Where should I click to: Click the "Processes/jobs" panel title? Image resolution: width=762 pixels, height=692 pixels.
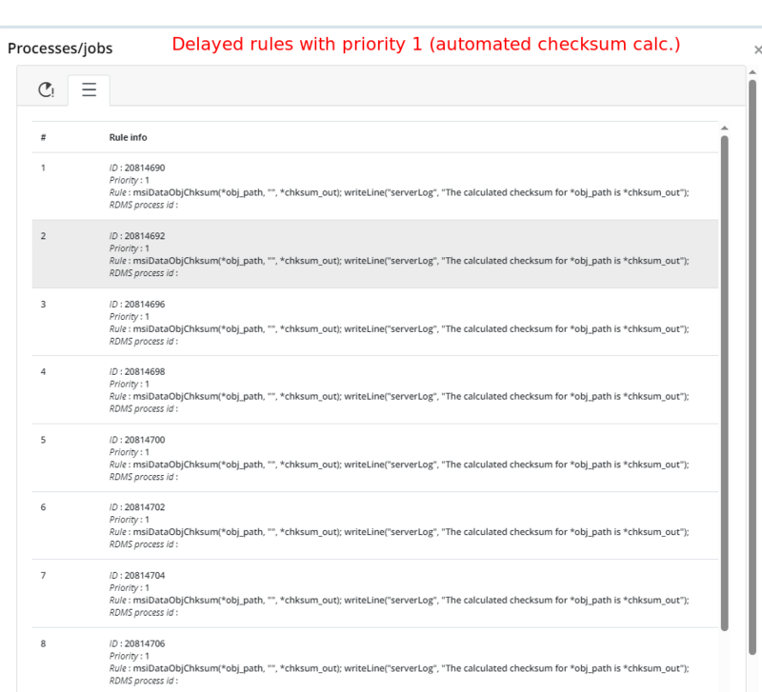(62, 48)
